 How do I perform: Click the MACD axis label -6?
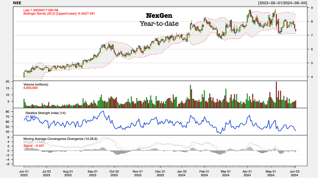click(x=7, y=164)
